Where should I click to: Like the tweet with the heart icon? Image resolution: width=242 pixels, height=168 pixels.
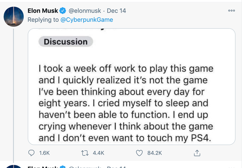coord(139,153)
